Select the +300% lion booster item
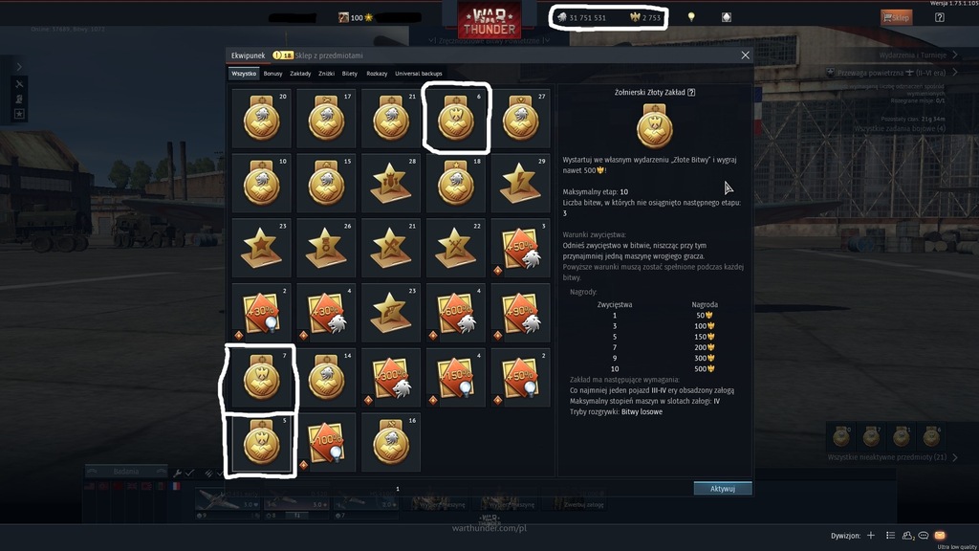This screenshot has height=551, width=979. coord(391,378)
